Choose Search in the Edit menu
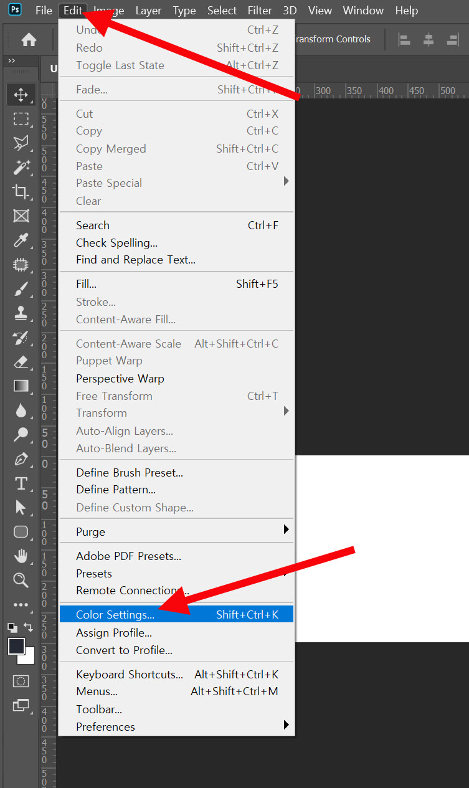 (176, 225)
